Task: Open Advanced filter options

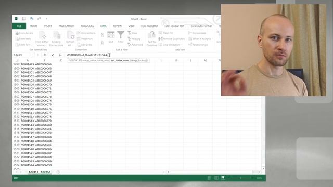Action: [135, 45]
